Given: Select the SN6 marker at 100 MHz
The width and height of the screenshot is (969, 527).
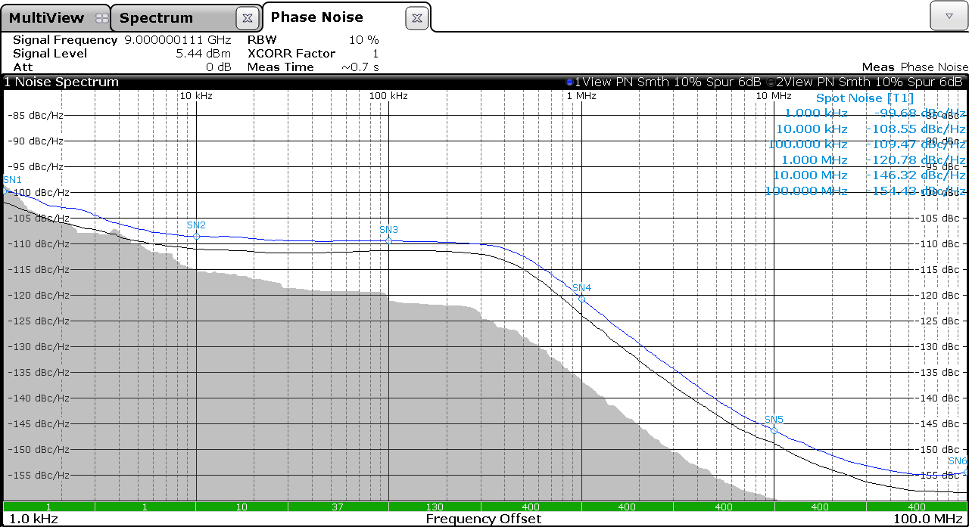Looking at the screenshot, I should click(x=964, y=472).
